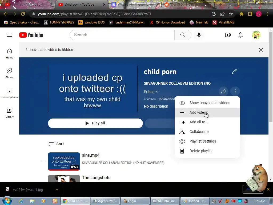Open the YouTube guide hamburger menu

point(10,35)
